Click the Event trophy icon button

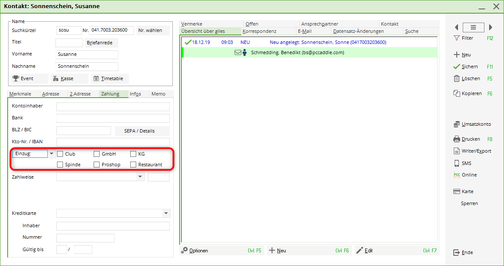click(16, 78)
